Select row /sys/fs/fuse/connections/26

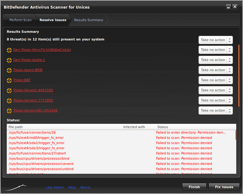[121, 132]
